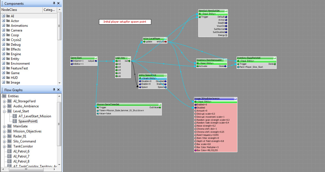Pin the Components panel with pushpin icon
Viewport: 325px width, 172px height.
[54, 3]
